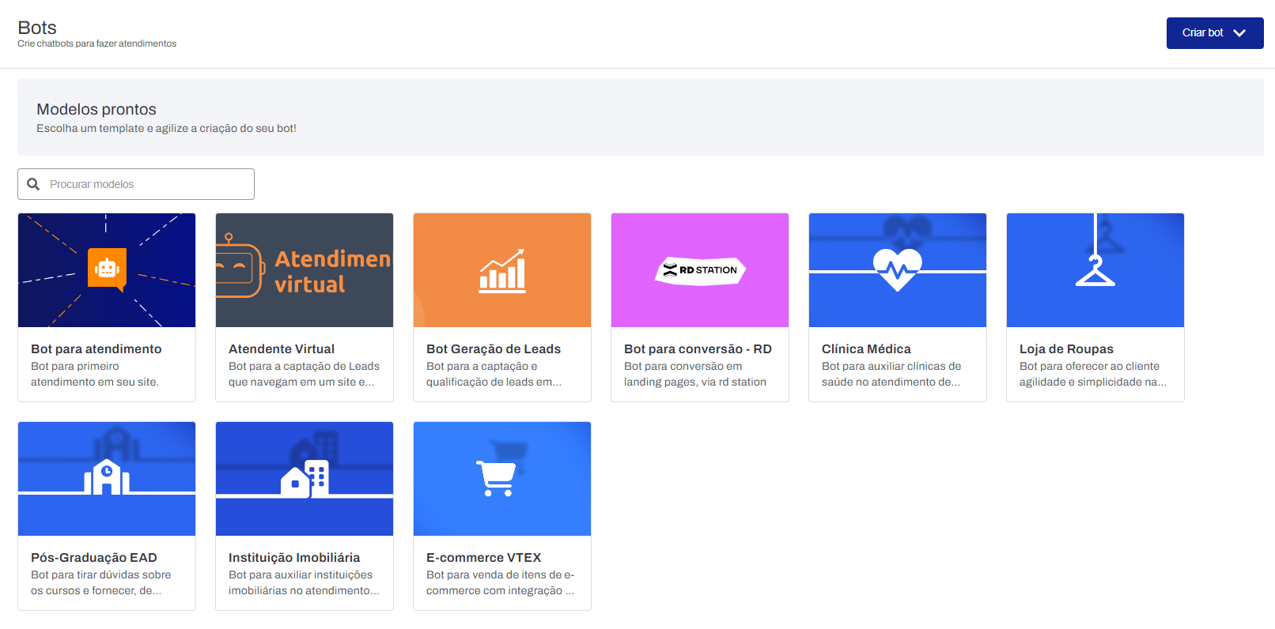Open the Bot para atendimento title

click(96, 349)
